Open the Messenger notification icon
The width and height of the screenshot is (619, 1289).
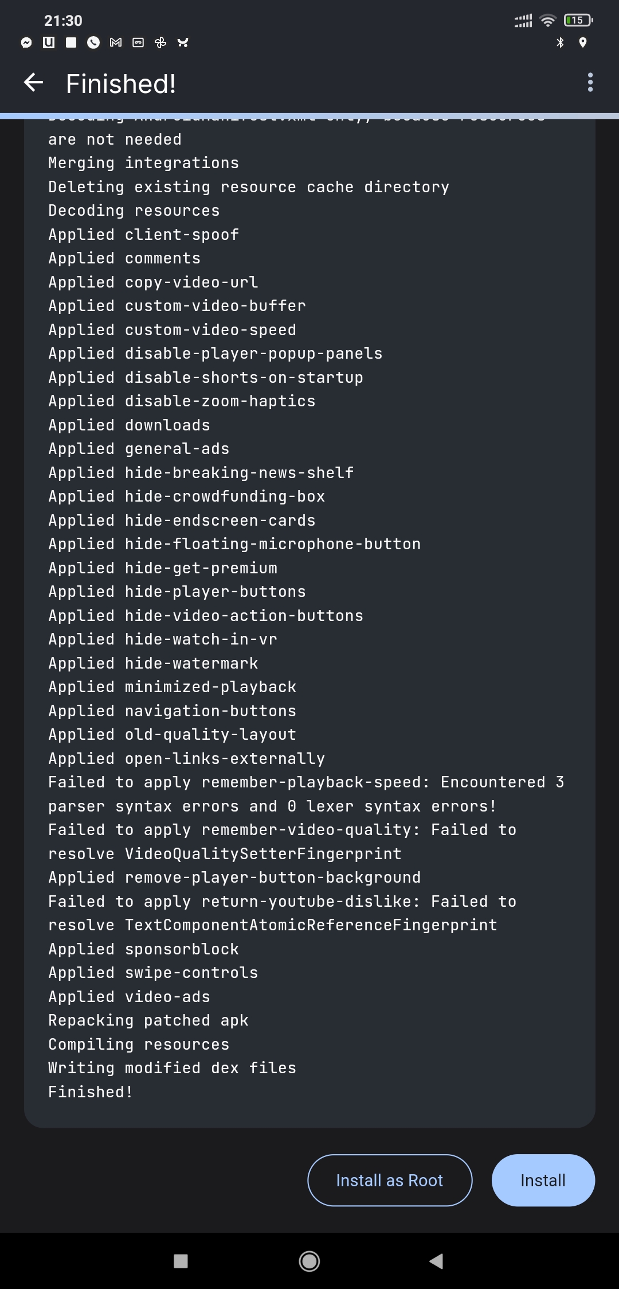click(25, 42)
